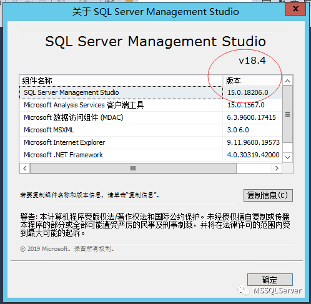Viewport: 311px width, 304px height.
Task: Click version value 15.0.18206.0
Action: (248, 92)
